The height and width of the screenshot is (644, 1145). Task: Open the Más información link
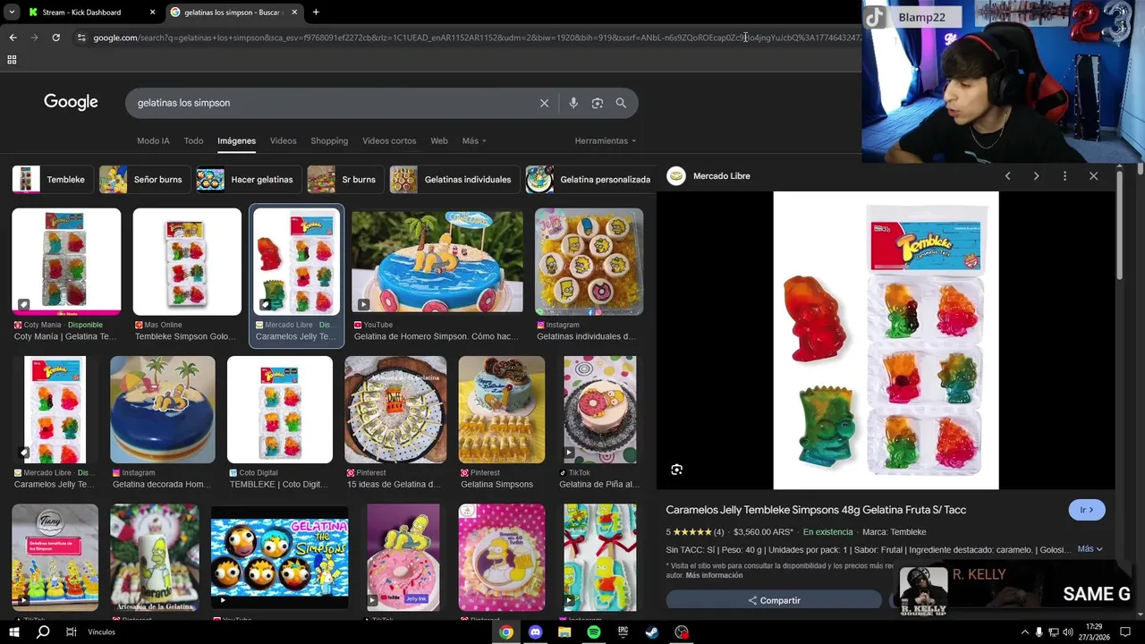(714, 575)
